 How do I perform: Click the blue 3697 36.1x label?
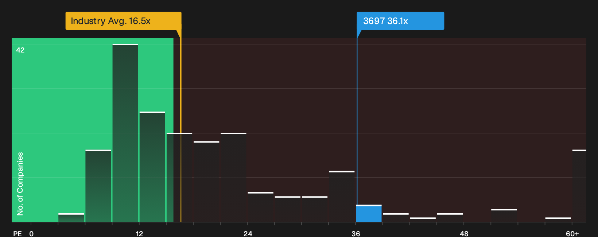tap(400, 21)
